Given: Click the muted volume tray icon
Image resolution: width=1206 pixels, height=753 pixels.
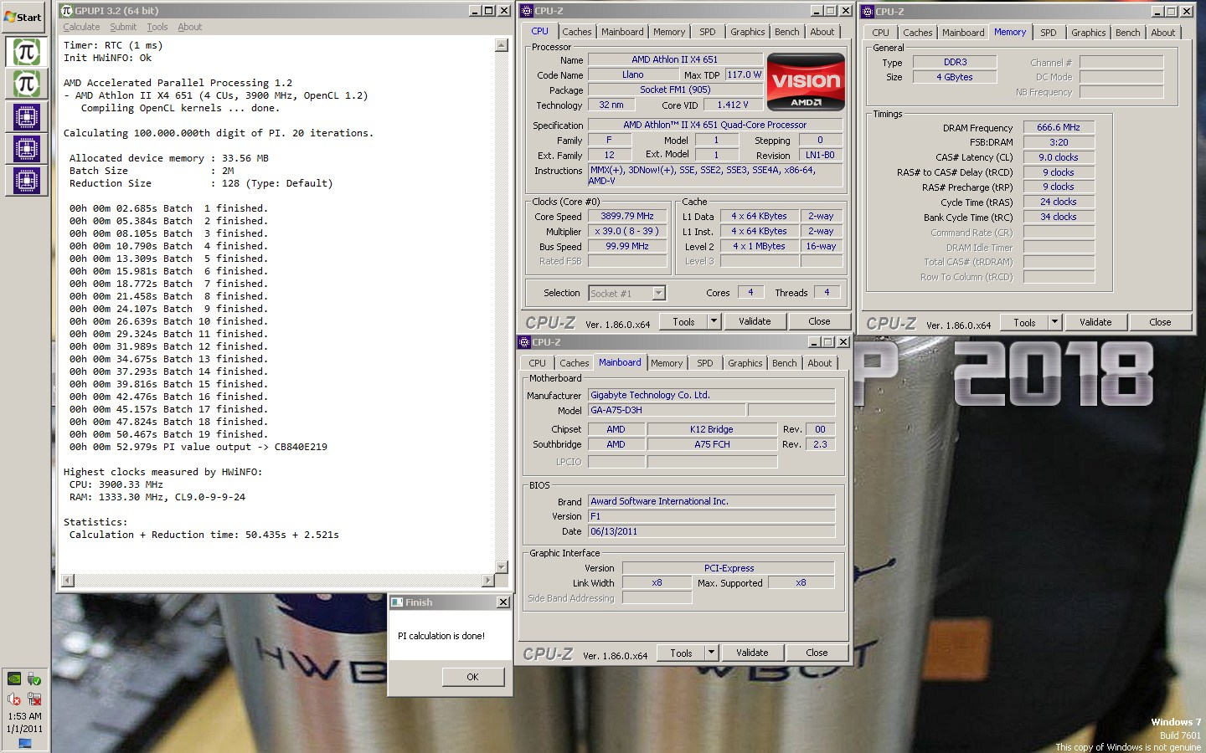Looking at the screenshot, I should [14, 699].
